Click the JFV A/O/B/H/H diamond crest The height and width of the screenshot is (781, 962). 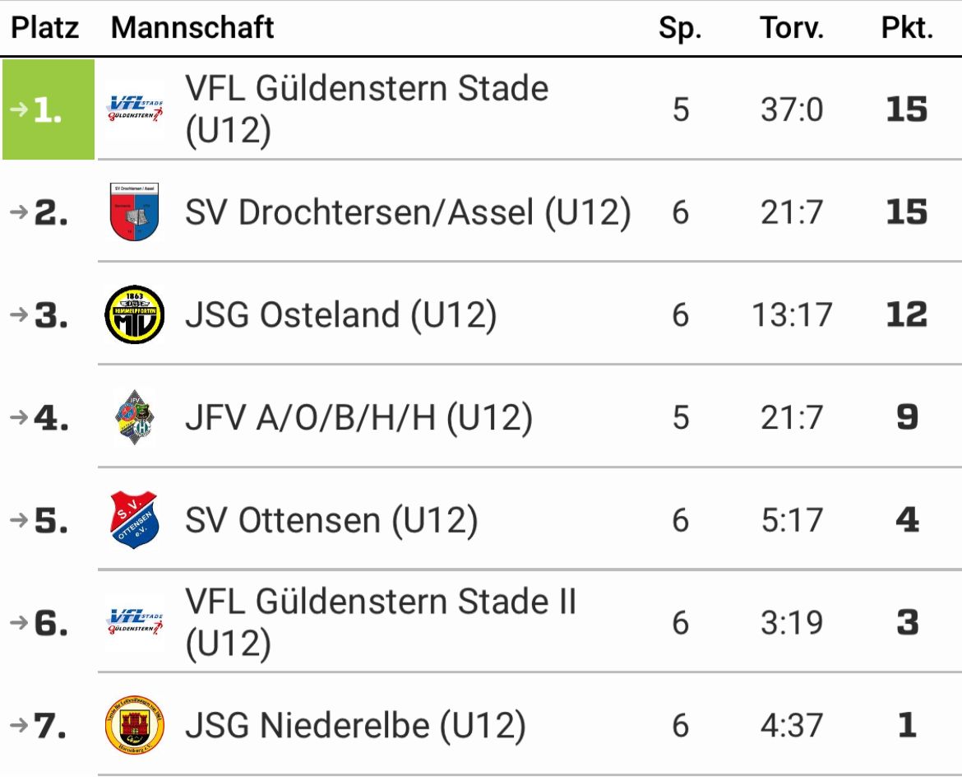point(134,417)
